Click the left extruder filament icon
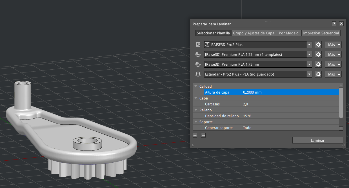The width and height of the screenshot is (349, 188). click(x=198, y=54)
